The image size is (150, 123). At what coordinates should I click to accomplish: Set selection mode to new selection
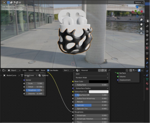point(8,2)
